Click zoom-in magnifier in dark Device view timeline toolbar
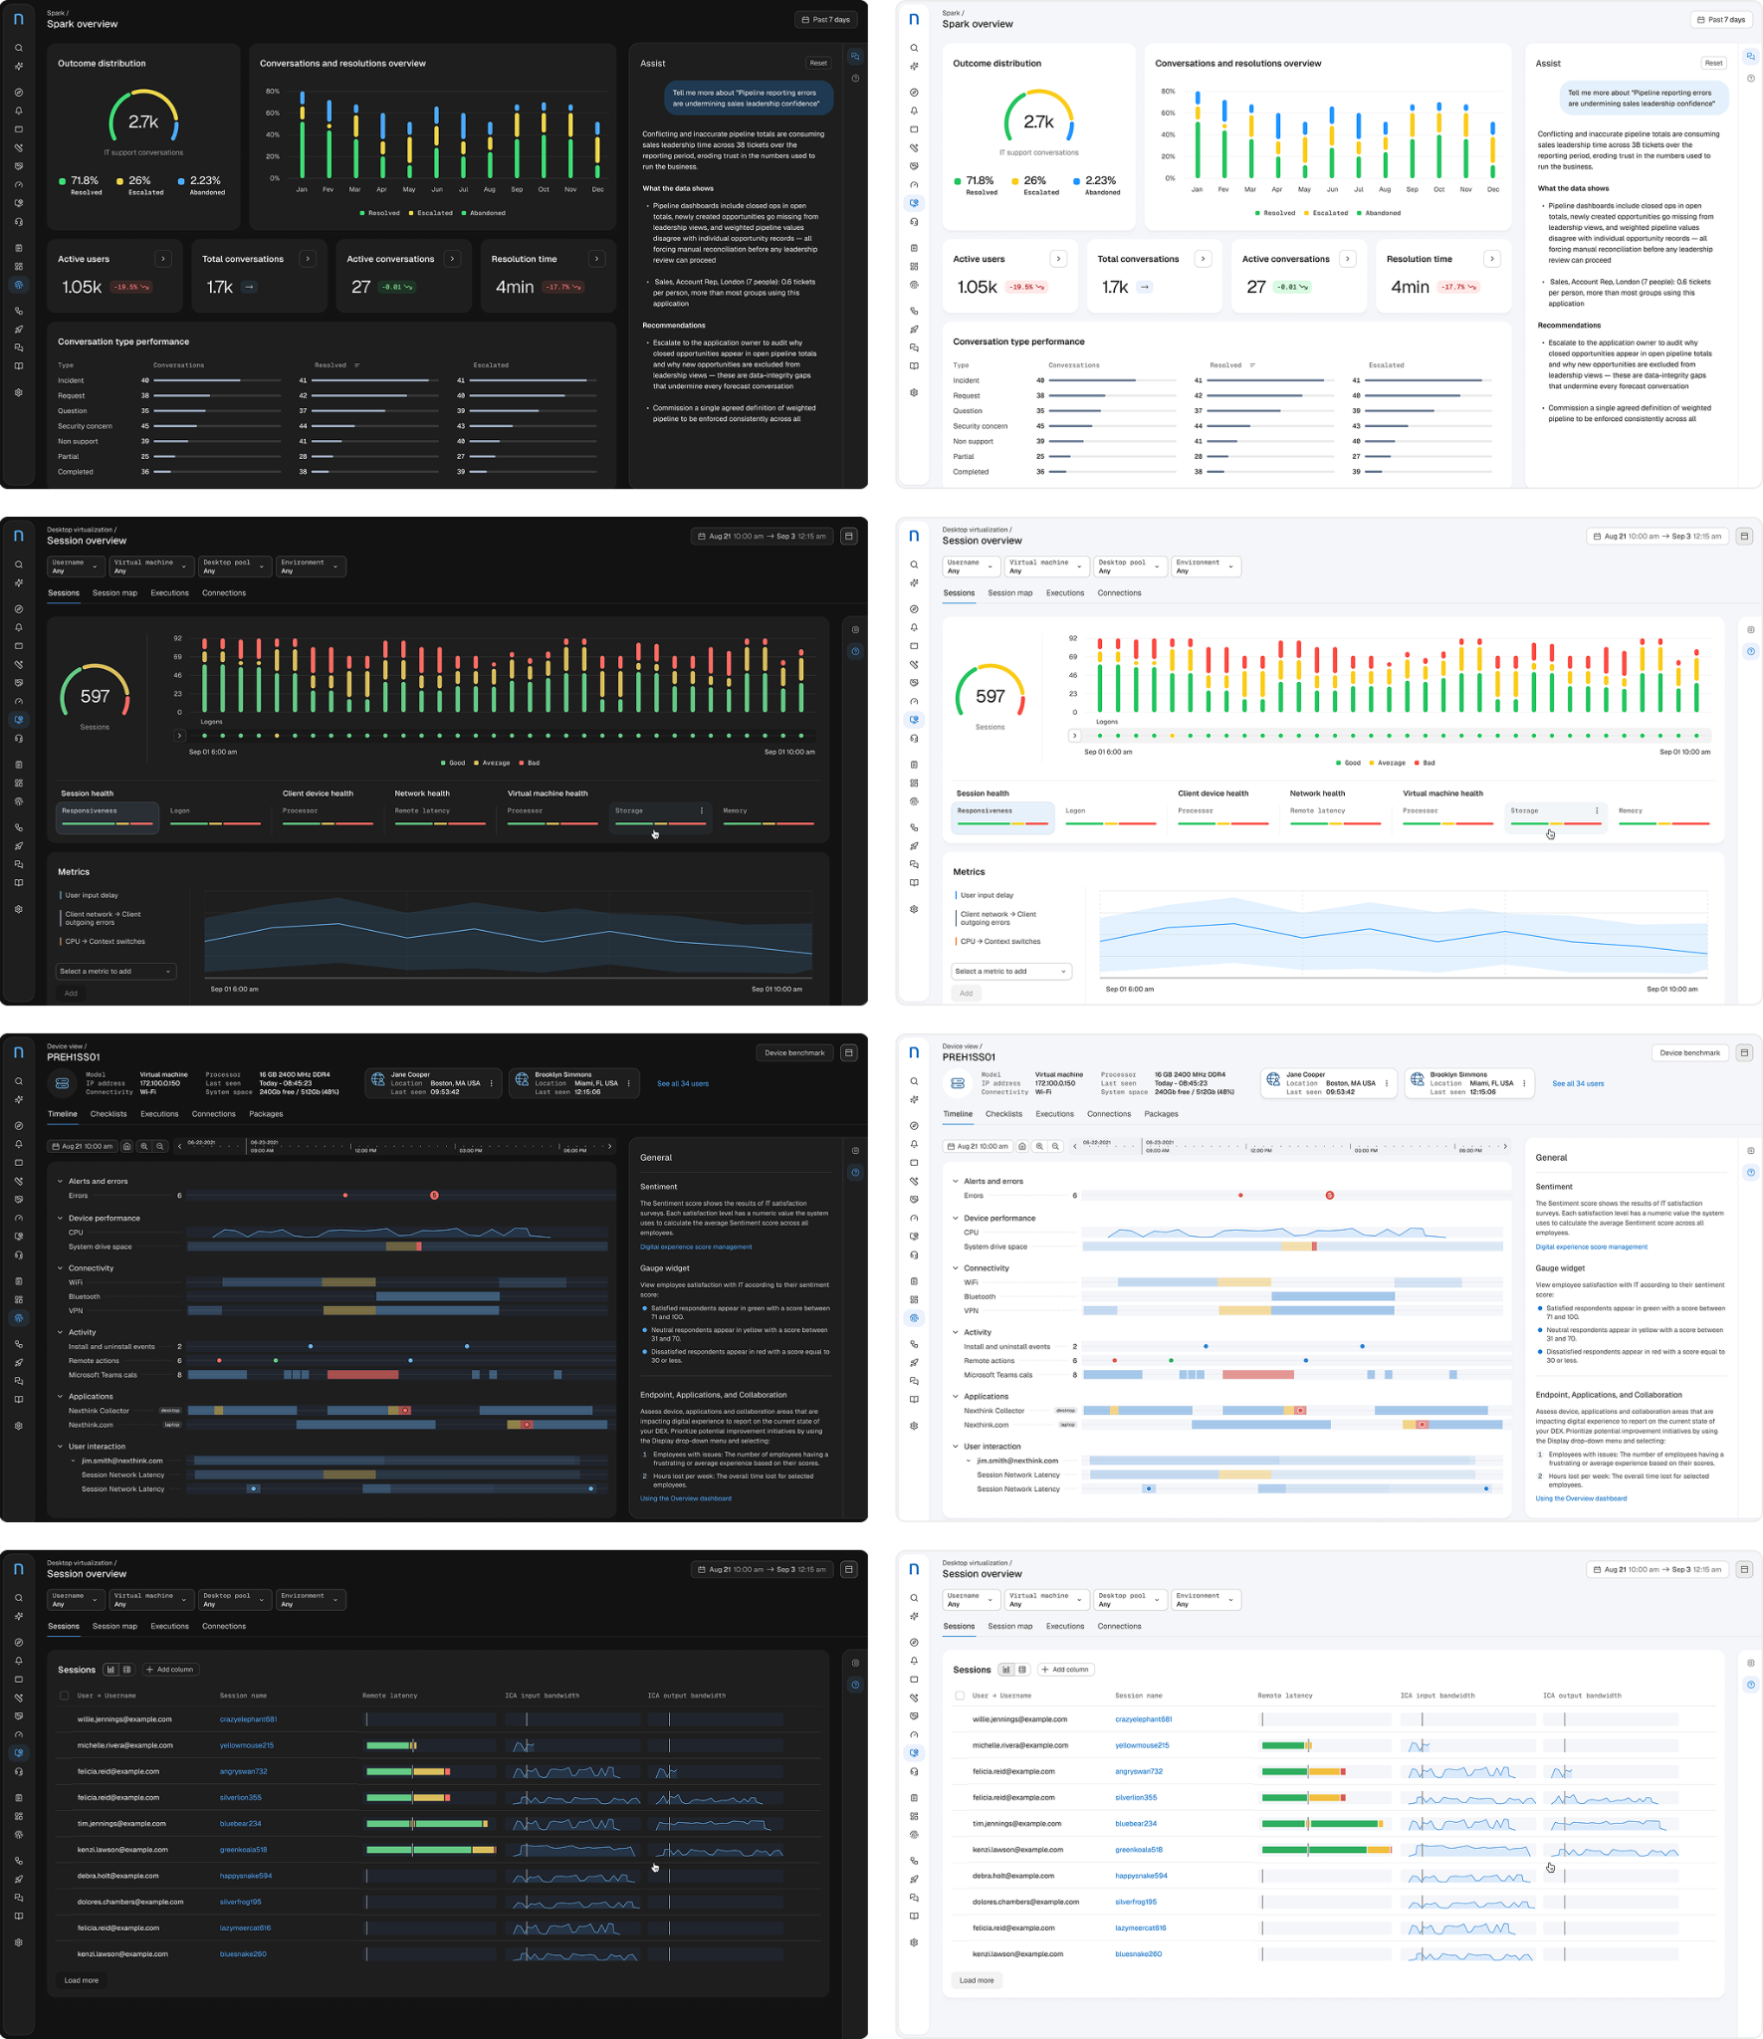1763x2039 pixels. (144, 1146)
